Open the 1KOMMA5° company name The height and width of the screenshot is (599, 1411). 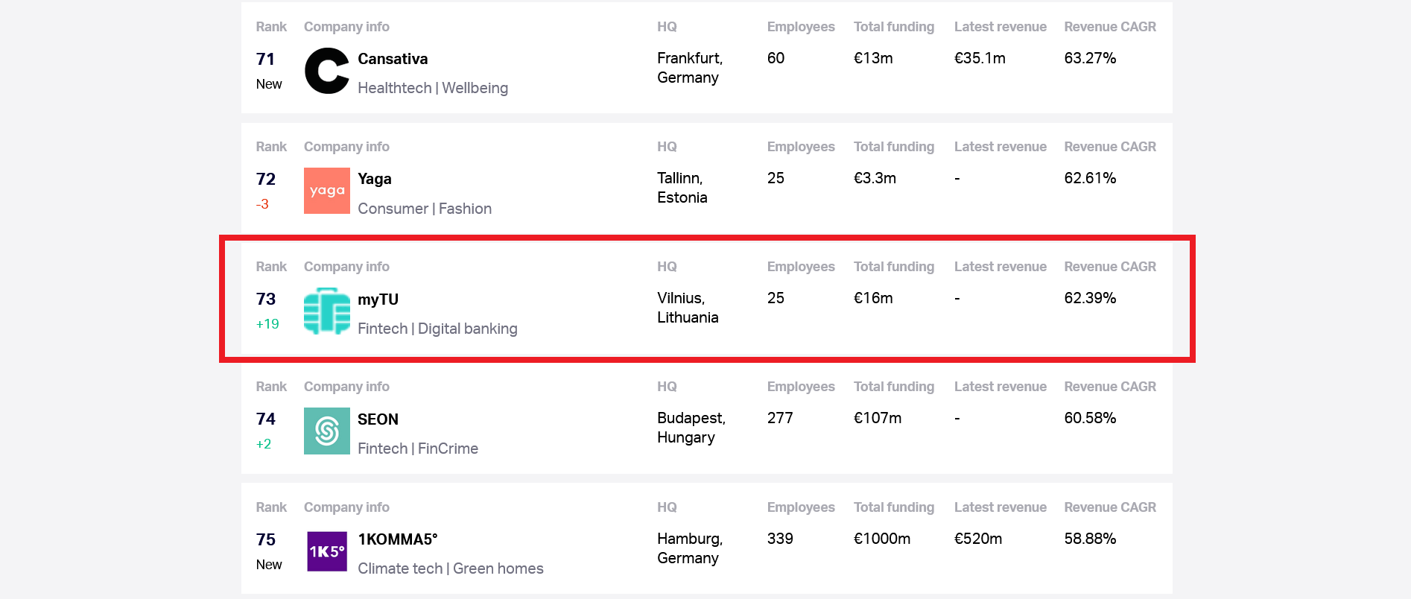397,539
